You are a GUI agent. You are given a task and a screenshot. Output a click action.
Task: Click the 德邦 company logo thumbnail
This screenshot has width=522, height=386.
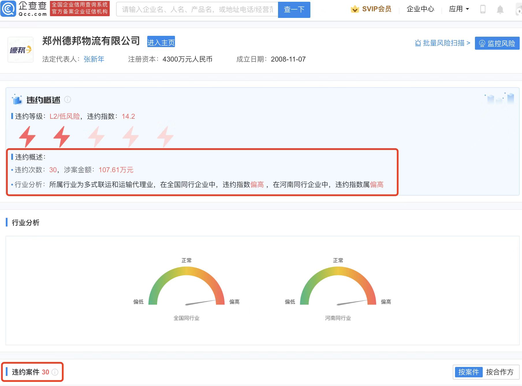pyautogui.click(x=20, y=50)
